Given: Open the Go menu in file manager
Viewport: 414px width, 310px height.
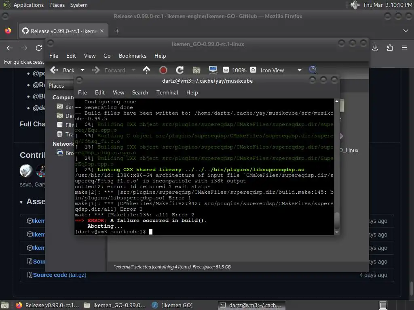Looking at the screenshot, I should click(x=107, y=56).
